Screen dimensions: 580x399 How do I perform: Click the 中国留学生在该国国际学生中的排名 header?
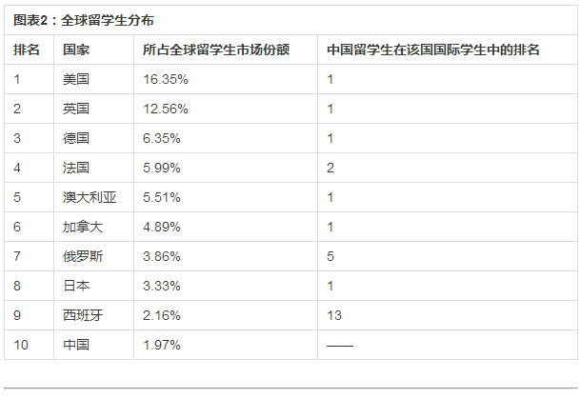click(x=433, y=50)
